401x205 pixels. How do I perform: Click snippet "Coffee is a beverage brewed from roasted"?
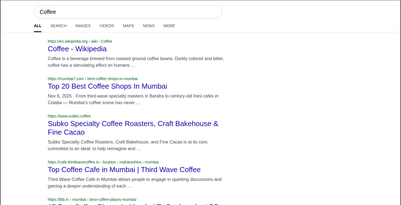click(136, 62)
